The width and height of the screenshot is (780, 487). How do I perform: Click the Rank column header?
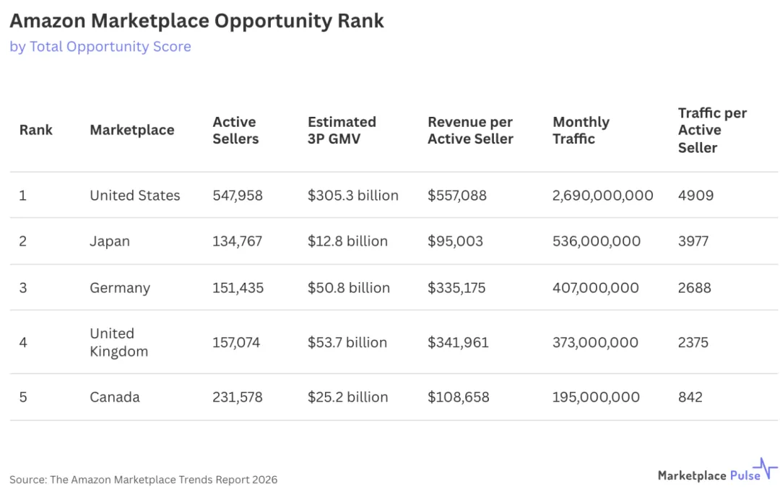35,130
